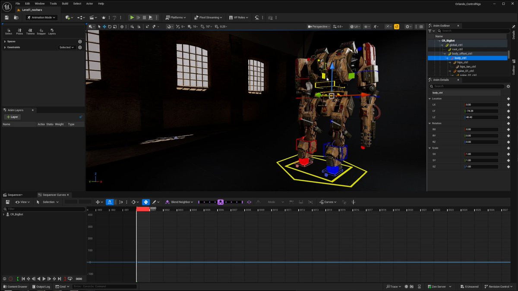Open the Blend Neighbor dropdown
The height and width of the screenshot is (291, 518).
[x=179, y=202]
